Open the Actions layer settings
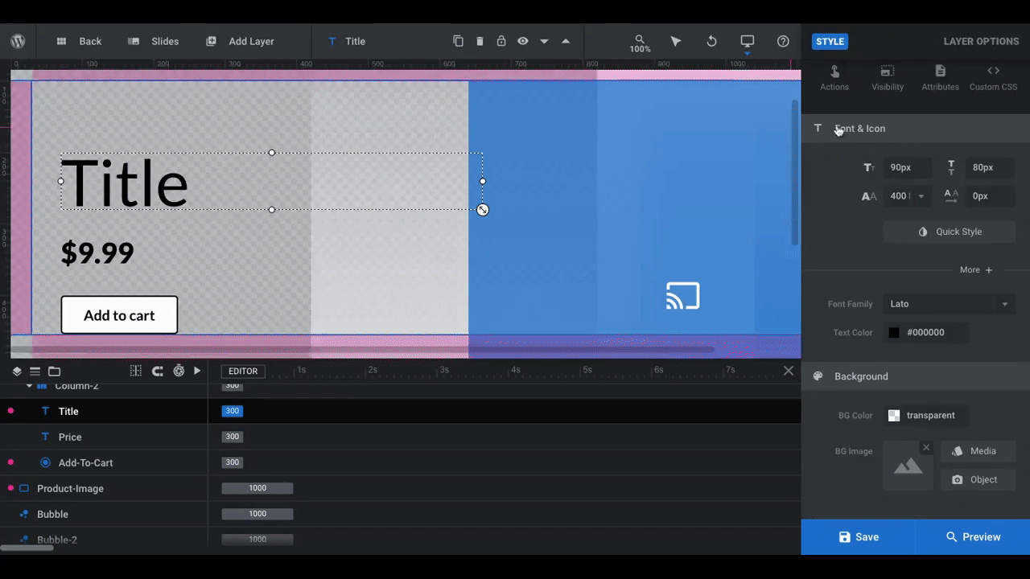Screen dimensions: 1030x579 click(x=834, y=78)
